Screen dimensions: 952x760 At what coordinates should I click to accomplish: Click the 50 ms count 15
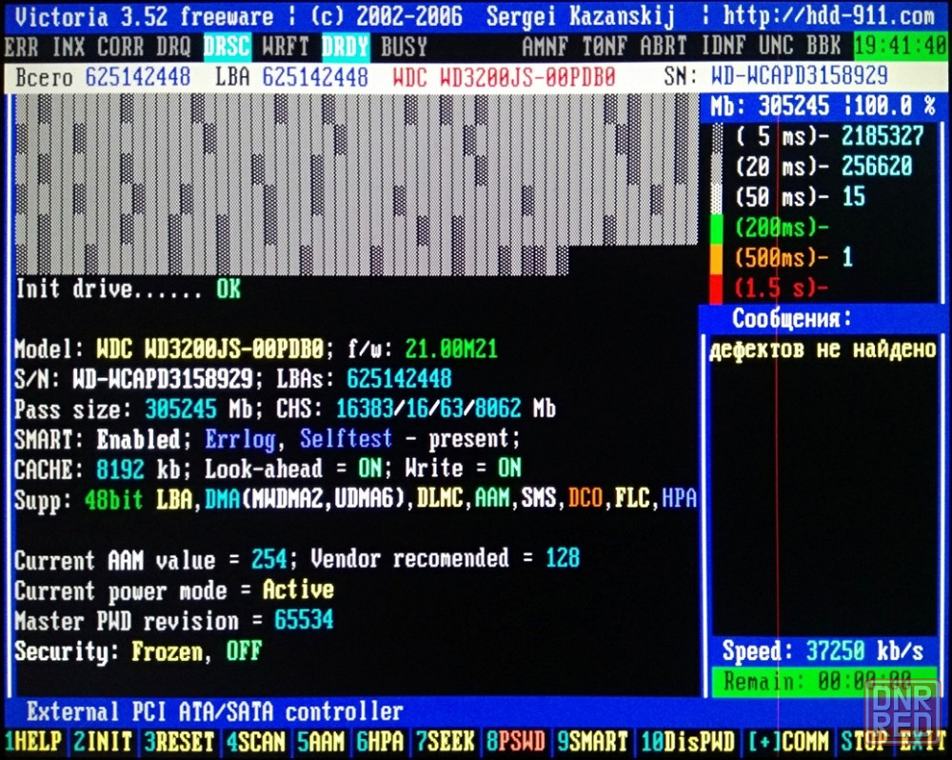click(x=853, y=197)
